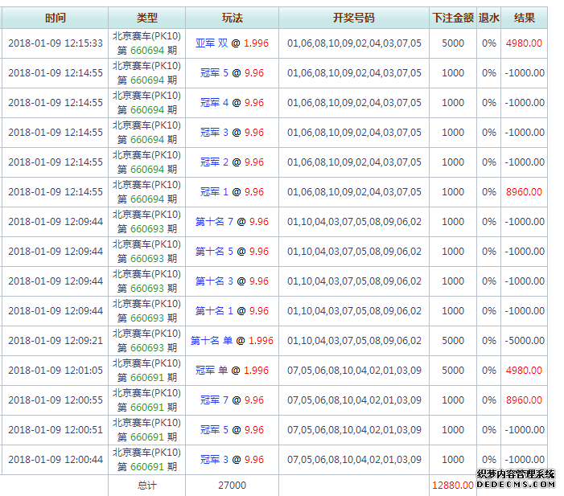Click the 结果 column header
This screenshot has height=496, width=564.
click(524, 18)
